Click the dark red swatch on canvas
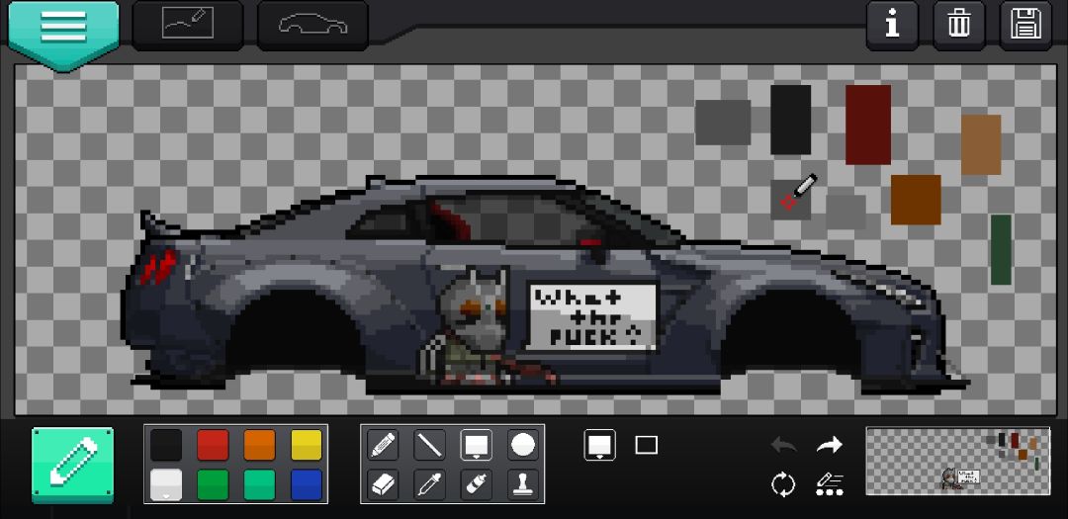This screenshot has height=519, width=1068. 868,125
